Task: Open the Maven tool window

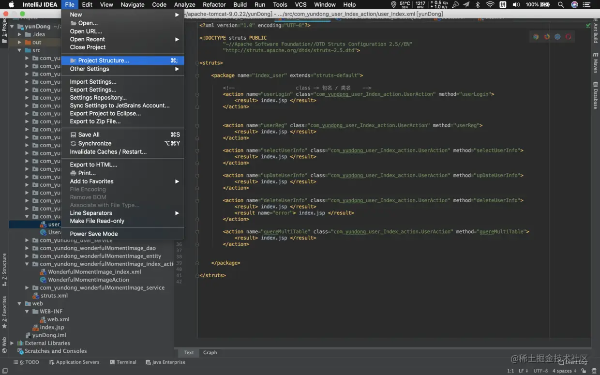Action: pos(596,63)
